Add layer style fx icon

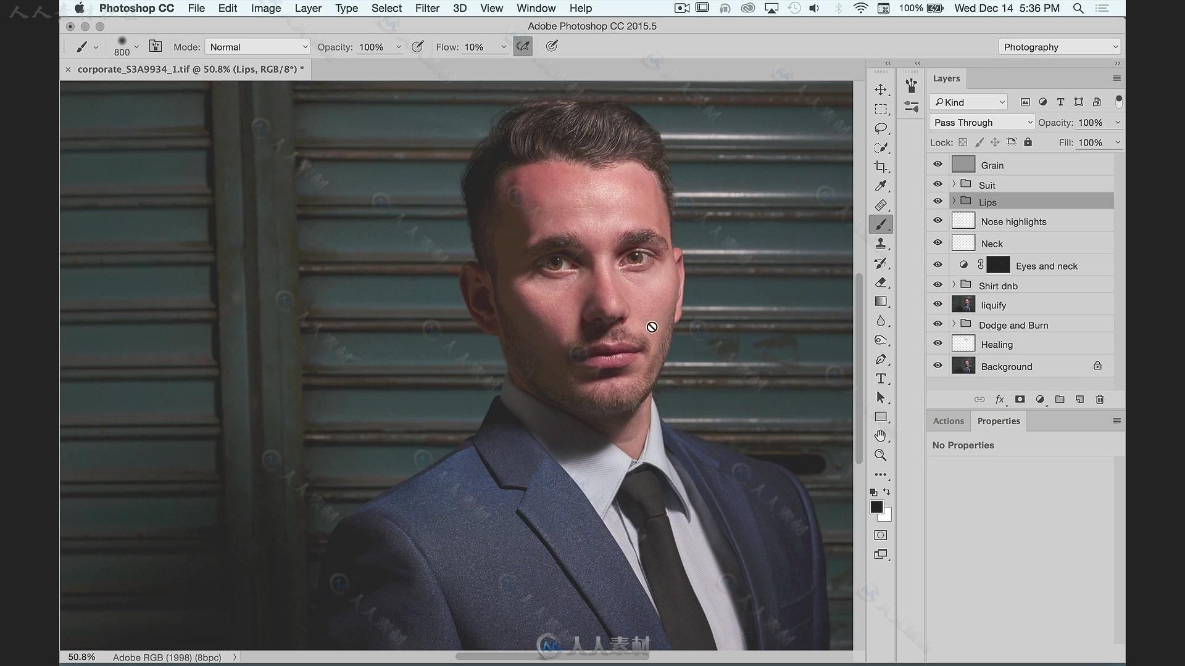click(1000, 400)
